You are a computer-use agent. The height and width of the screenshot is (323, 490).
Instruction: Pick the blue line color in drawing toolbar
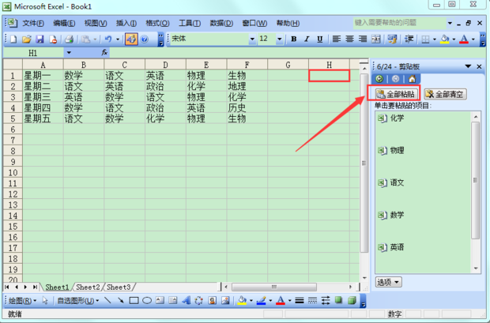[x=261, y=301]
